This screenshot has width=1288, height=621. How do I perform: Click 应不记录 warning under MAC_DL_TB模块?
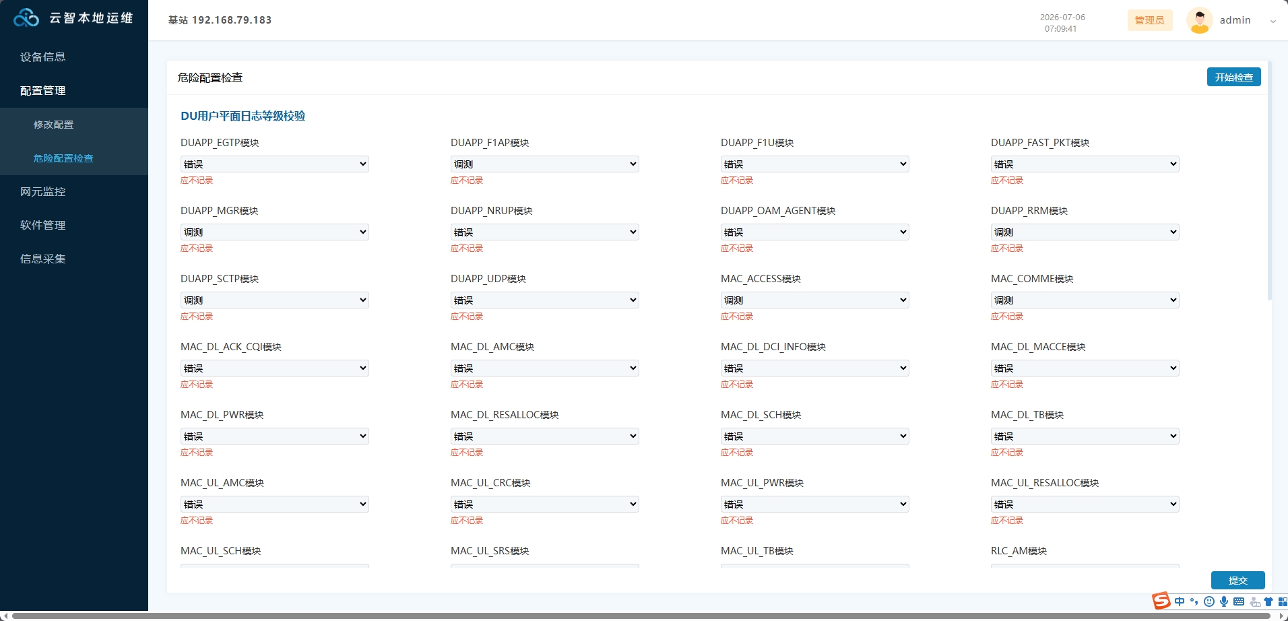click(x=1007, y=453)
